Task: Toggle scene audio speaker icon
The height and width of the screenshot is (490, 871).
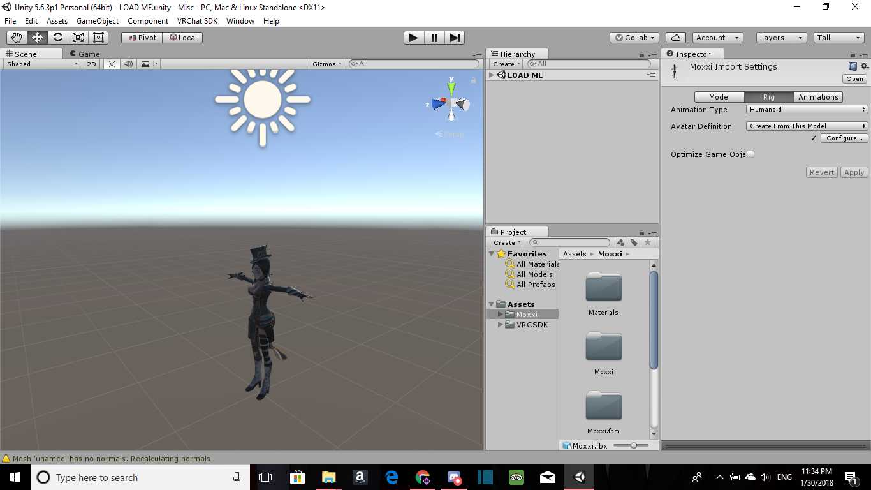Action: (x=128, y=64)
